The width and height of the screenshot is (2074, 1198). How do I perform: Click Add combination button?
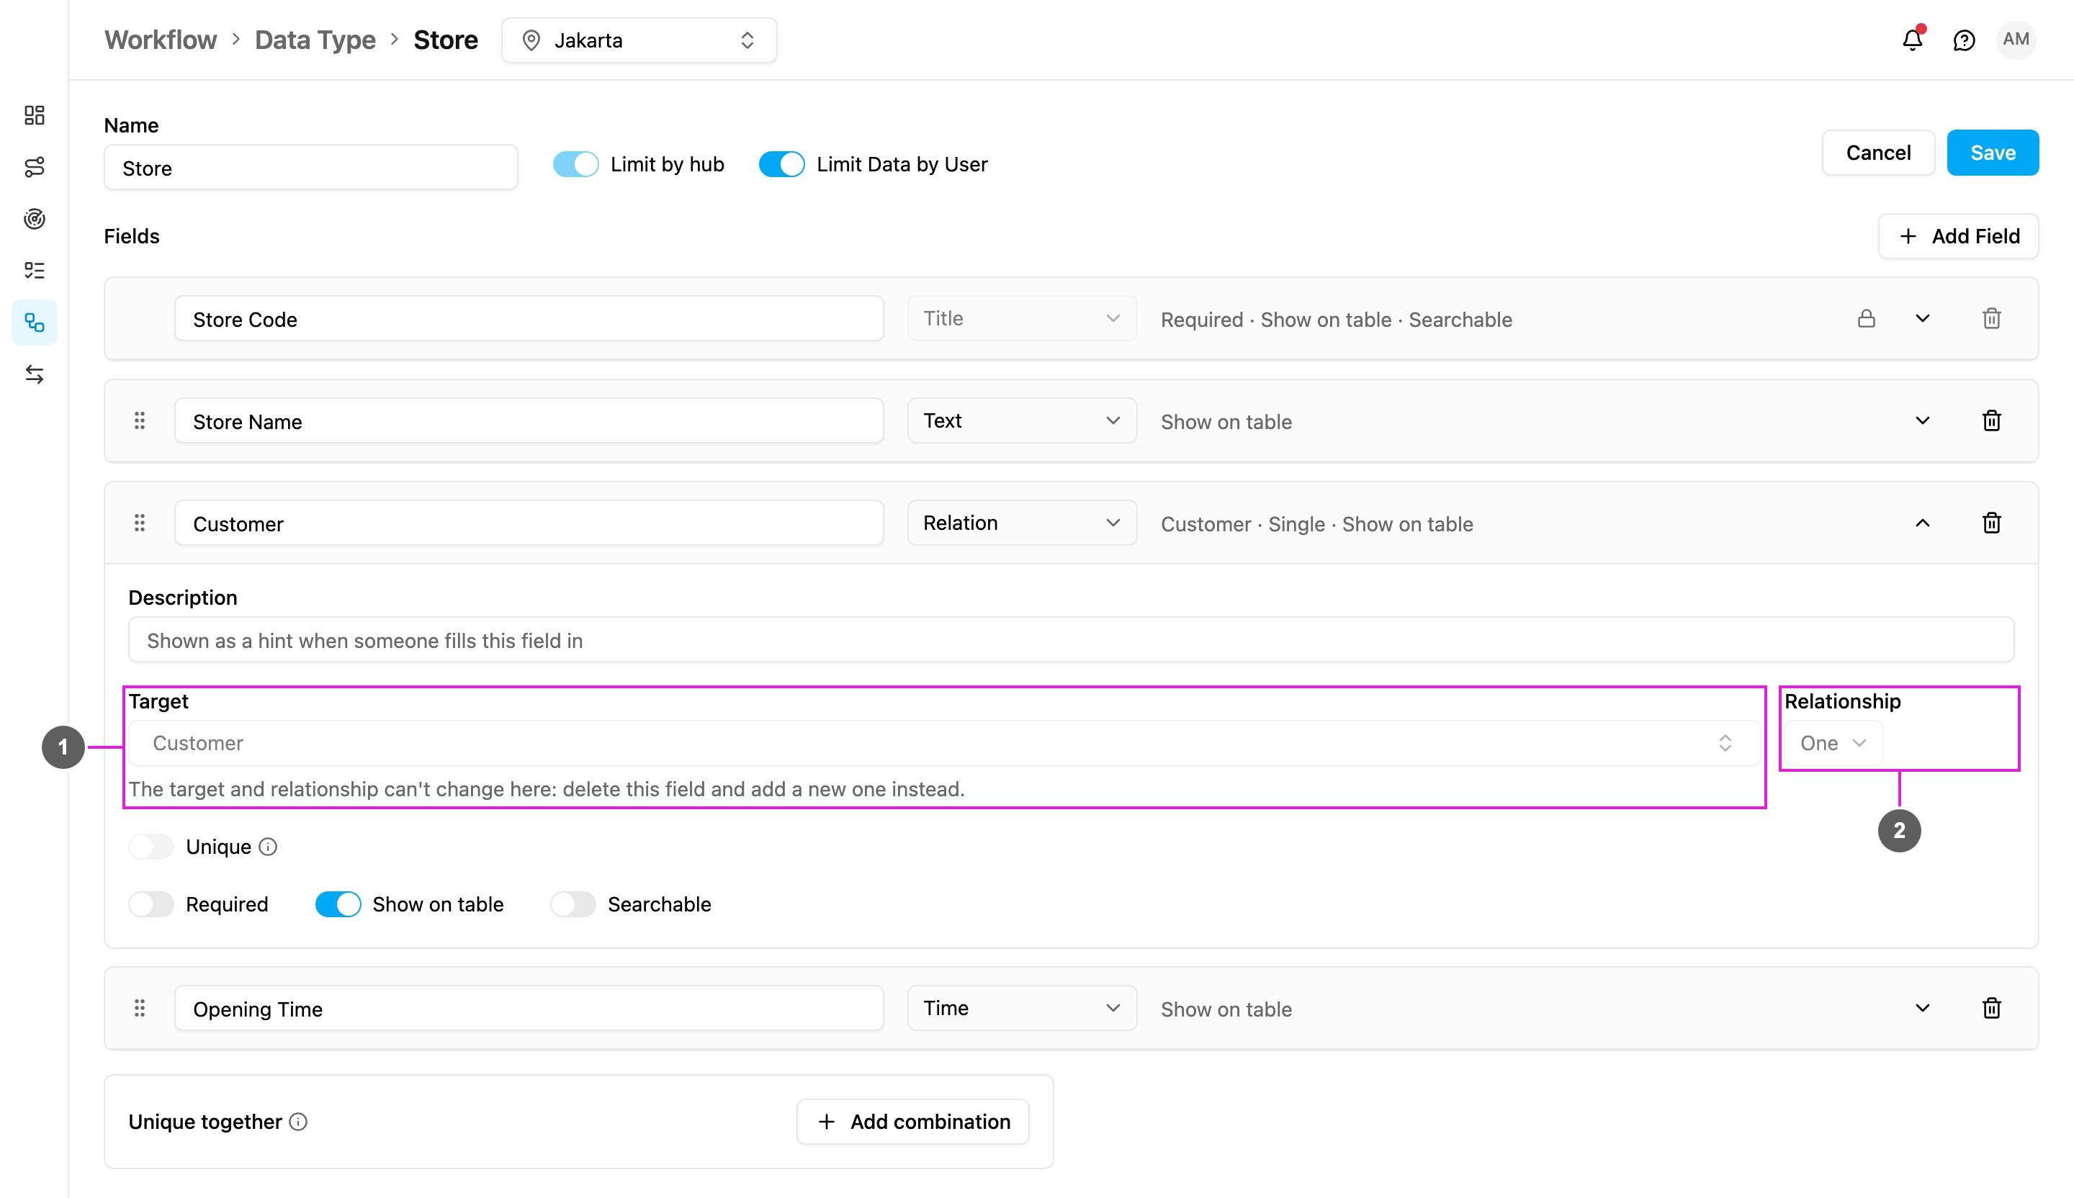pos(912,1122)
